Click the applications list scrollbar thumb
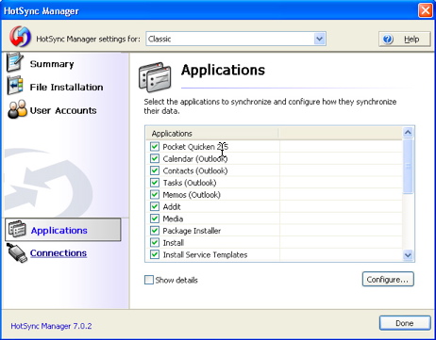Screen dimensions: 436x340 pos(408,166)
